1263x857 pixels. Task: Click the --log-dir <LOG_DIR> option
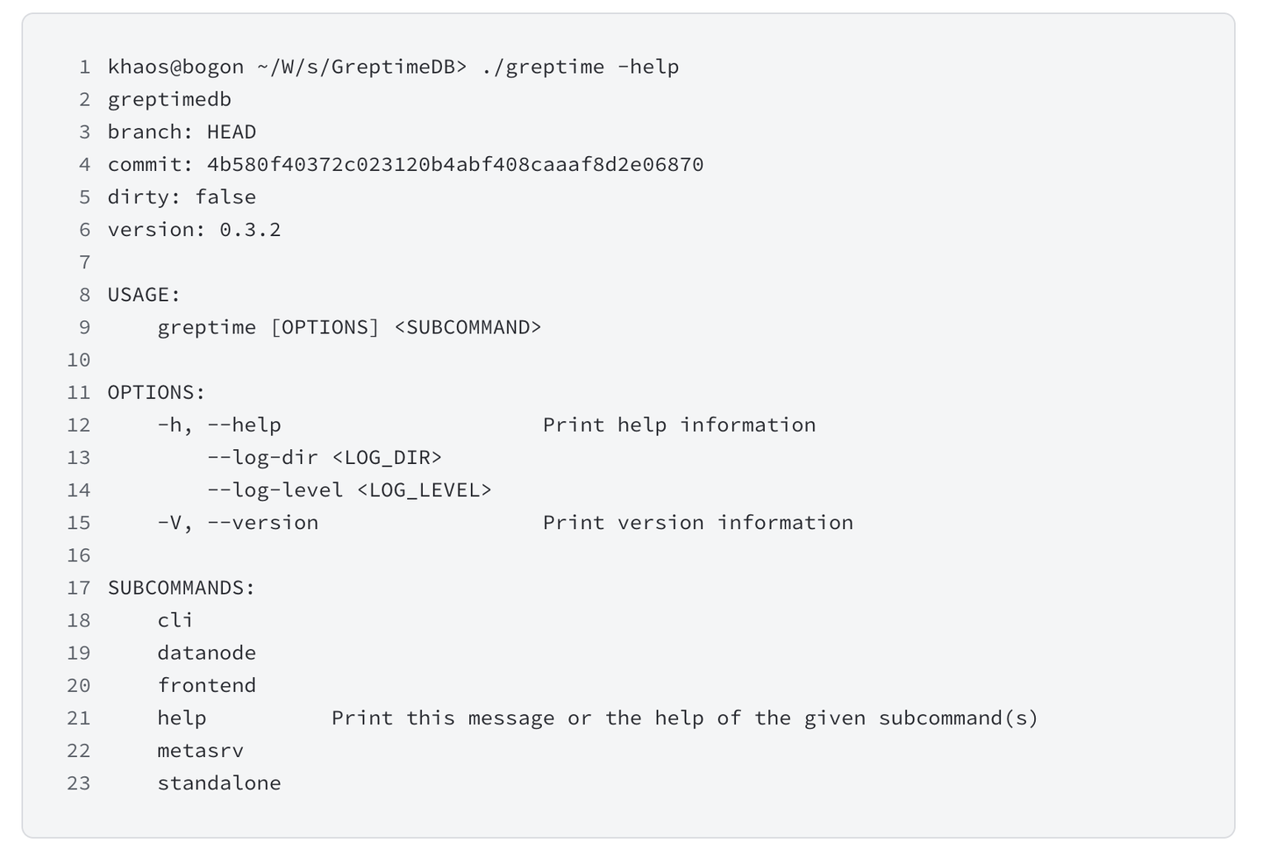(324, 458)
